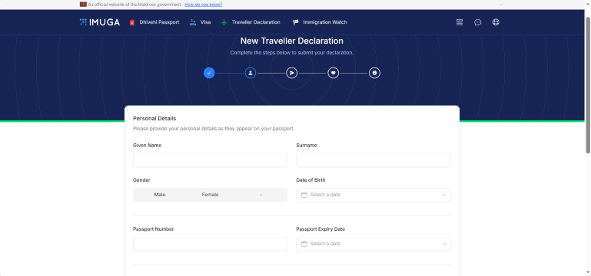This screenshot has width=591, height=276.
Task: Click the 'Surname' label
Action: click(x=307, y=145)
